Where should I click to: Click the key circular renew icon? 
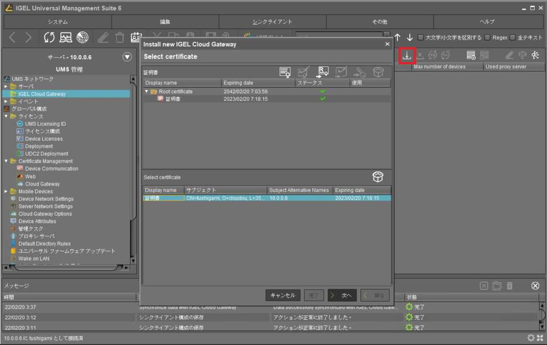click(446, 55)
